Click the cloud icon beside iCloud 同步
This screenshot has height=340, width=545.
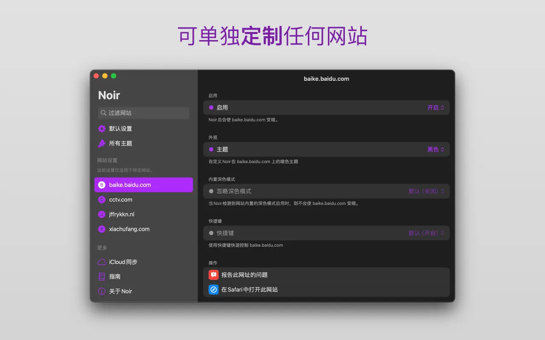(102, 262)
